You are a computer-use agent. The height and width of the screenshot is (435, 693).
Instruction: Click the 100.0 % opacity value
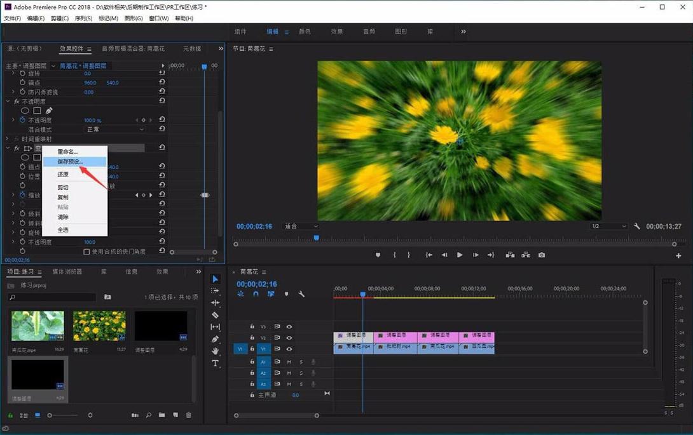pyautogui.click(x=93, y=120)
